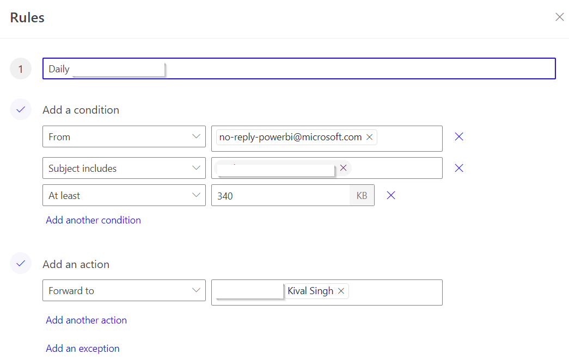Viewport: 569px width, 361px height.
Task: Open the From condition dropdown
Action: [124, 136]
